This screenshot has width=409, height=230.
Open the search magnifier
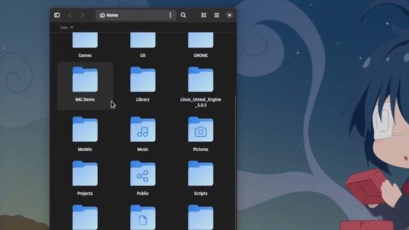tap(183, 15)
